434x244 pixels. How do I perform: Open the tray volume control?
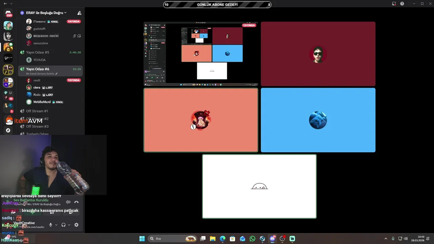pyautogui.click(x=406, y=239)
